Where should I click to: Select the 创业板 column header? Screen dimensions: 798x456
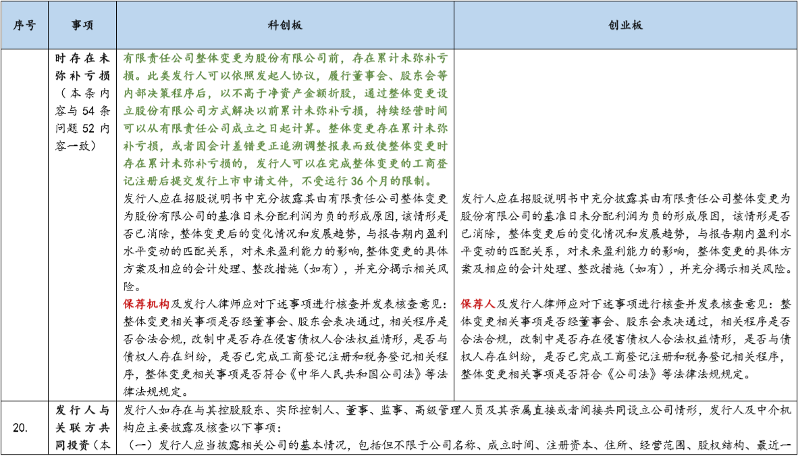[625, 26]
